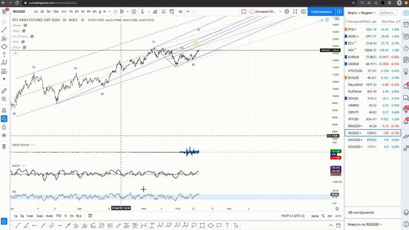The height and width of the screenshot is (230, 409).
Task: Open the indicators fx button
Action: tap(143, 11)
